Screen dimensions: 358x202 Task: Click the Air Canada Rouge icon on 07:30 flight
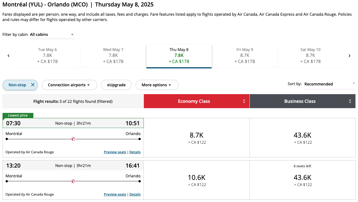(73, 139)
